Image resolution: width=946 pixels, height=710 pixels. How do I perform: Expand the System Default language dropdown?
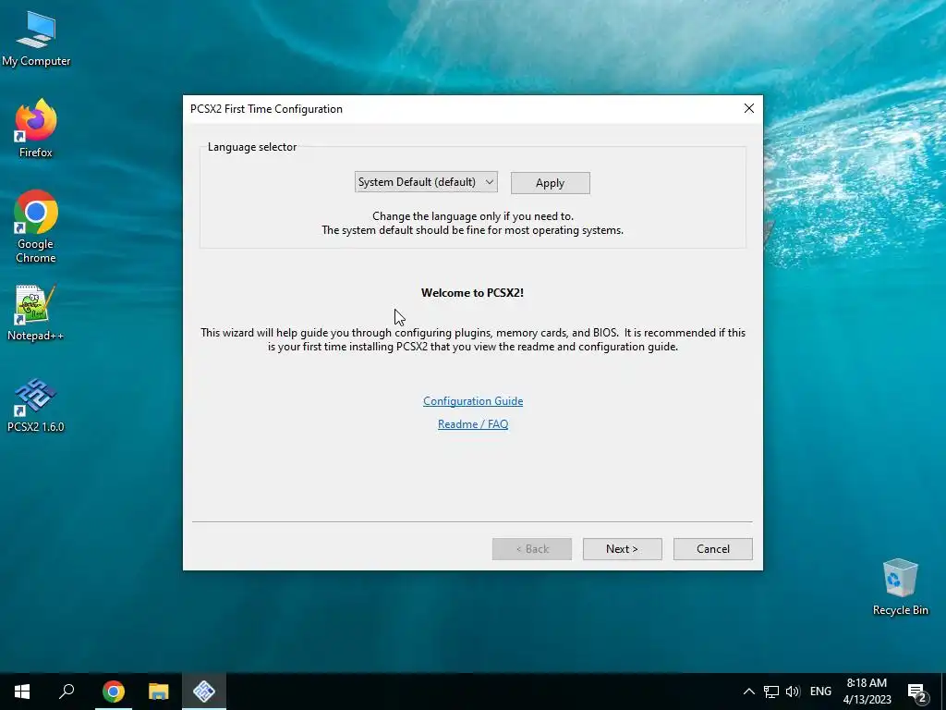(x=426, y=182)
